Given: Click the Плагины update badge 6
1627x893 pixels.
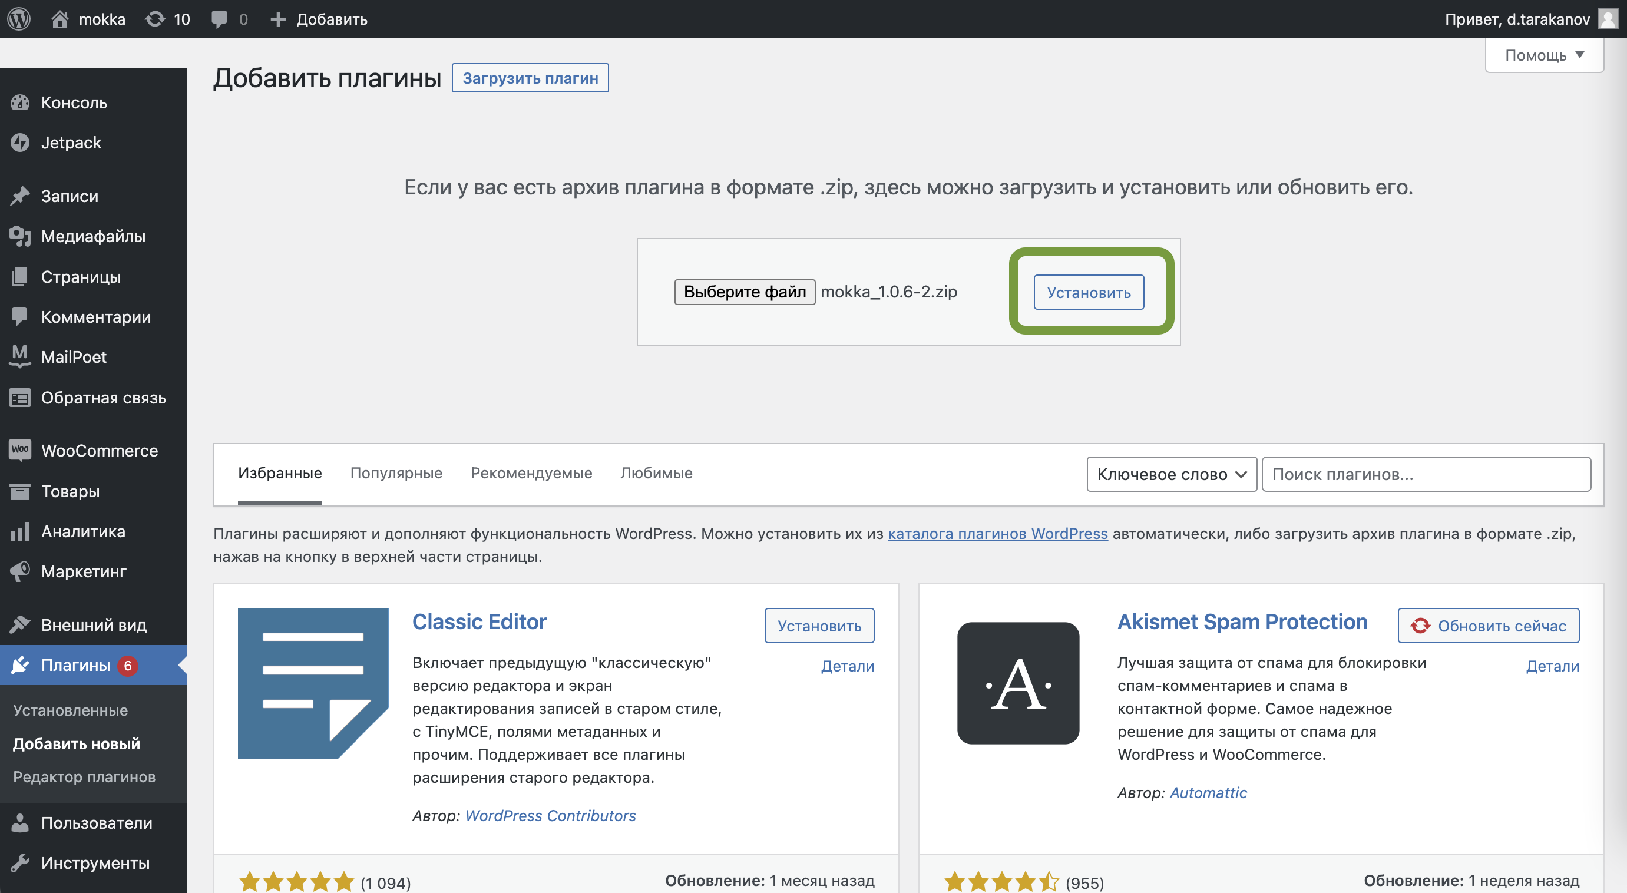Looking at the screenshot, I should coord(128,665).
